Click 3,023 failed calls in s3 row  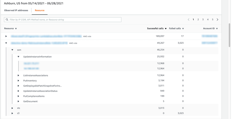(x=181, y=113)
